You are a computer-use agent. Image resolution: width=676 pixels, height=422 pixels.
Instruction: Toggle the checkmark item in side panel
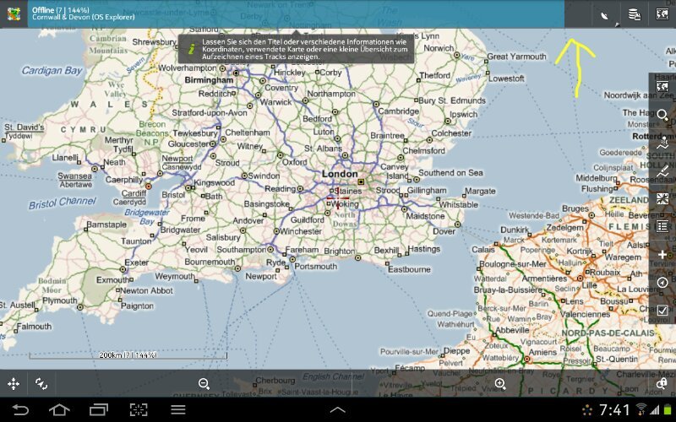pyautogui.click(x=662, y=310)
